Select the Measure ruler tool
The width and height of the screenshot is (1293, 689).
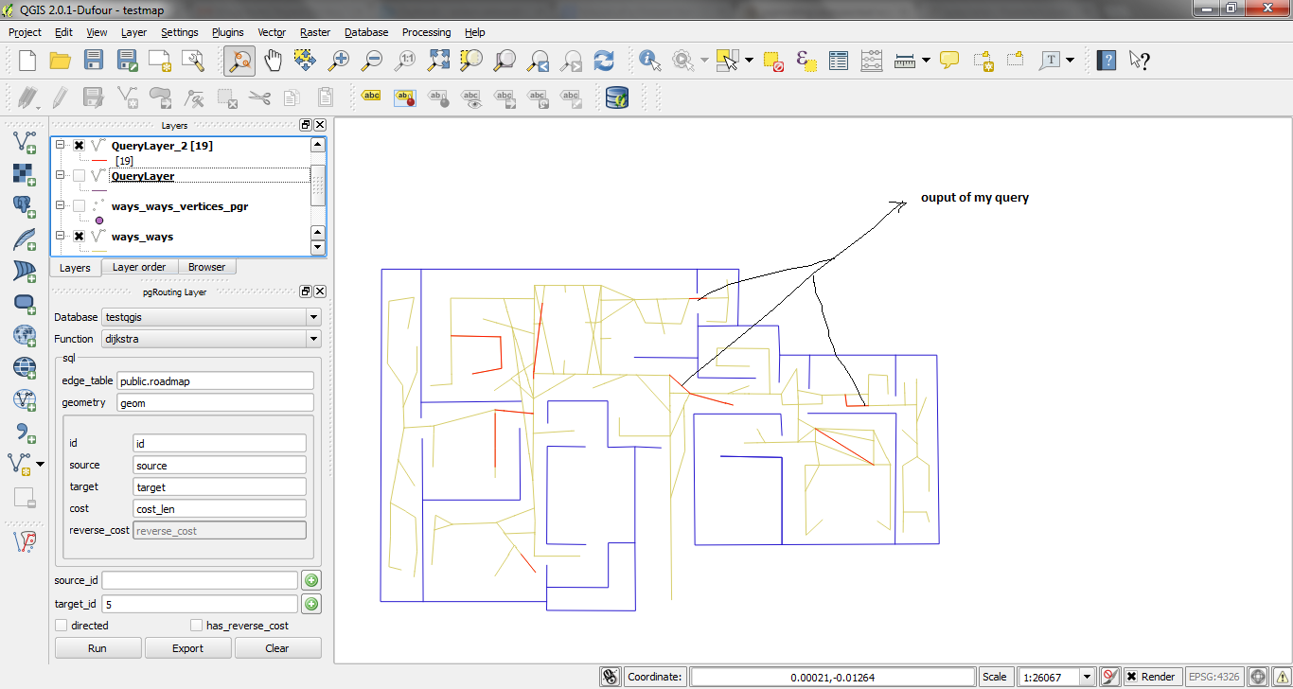[905, 62]
